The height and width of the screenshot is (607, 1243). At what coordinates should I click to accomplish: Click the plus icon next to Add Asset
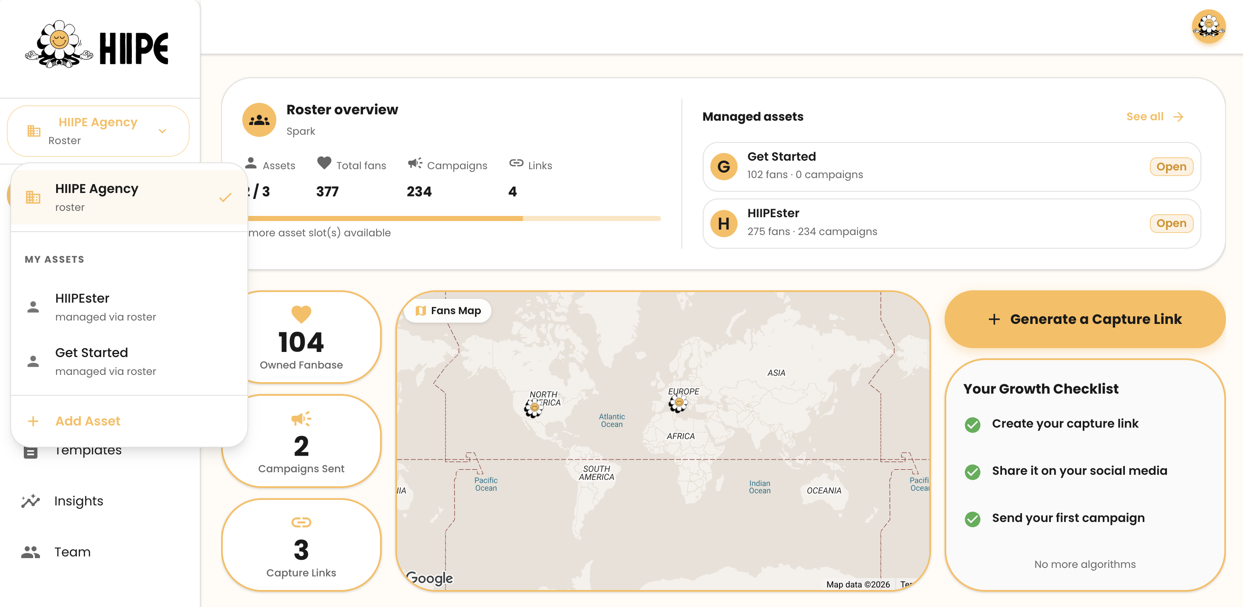coord(33,421)
